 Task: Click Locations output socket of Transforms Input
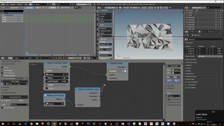[100, 93]
